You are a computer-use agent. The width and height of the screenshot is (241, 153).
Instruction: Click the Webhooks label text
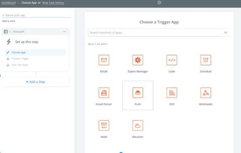point(206,104)
